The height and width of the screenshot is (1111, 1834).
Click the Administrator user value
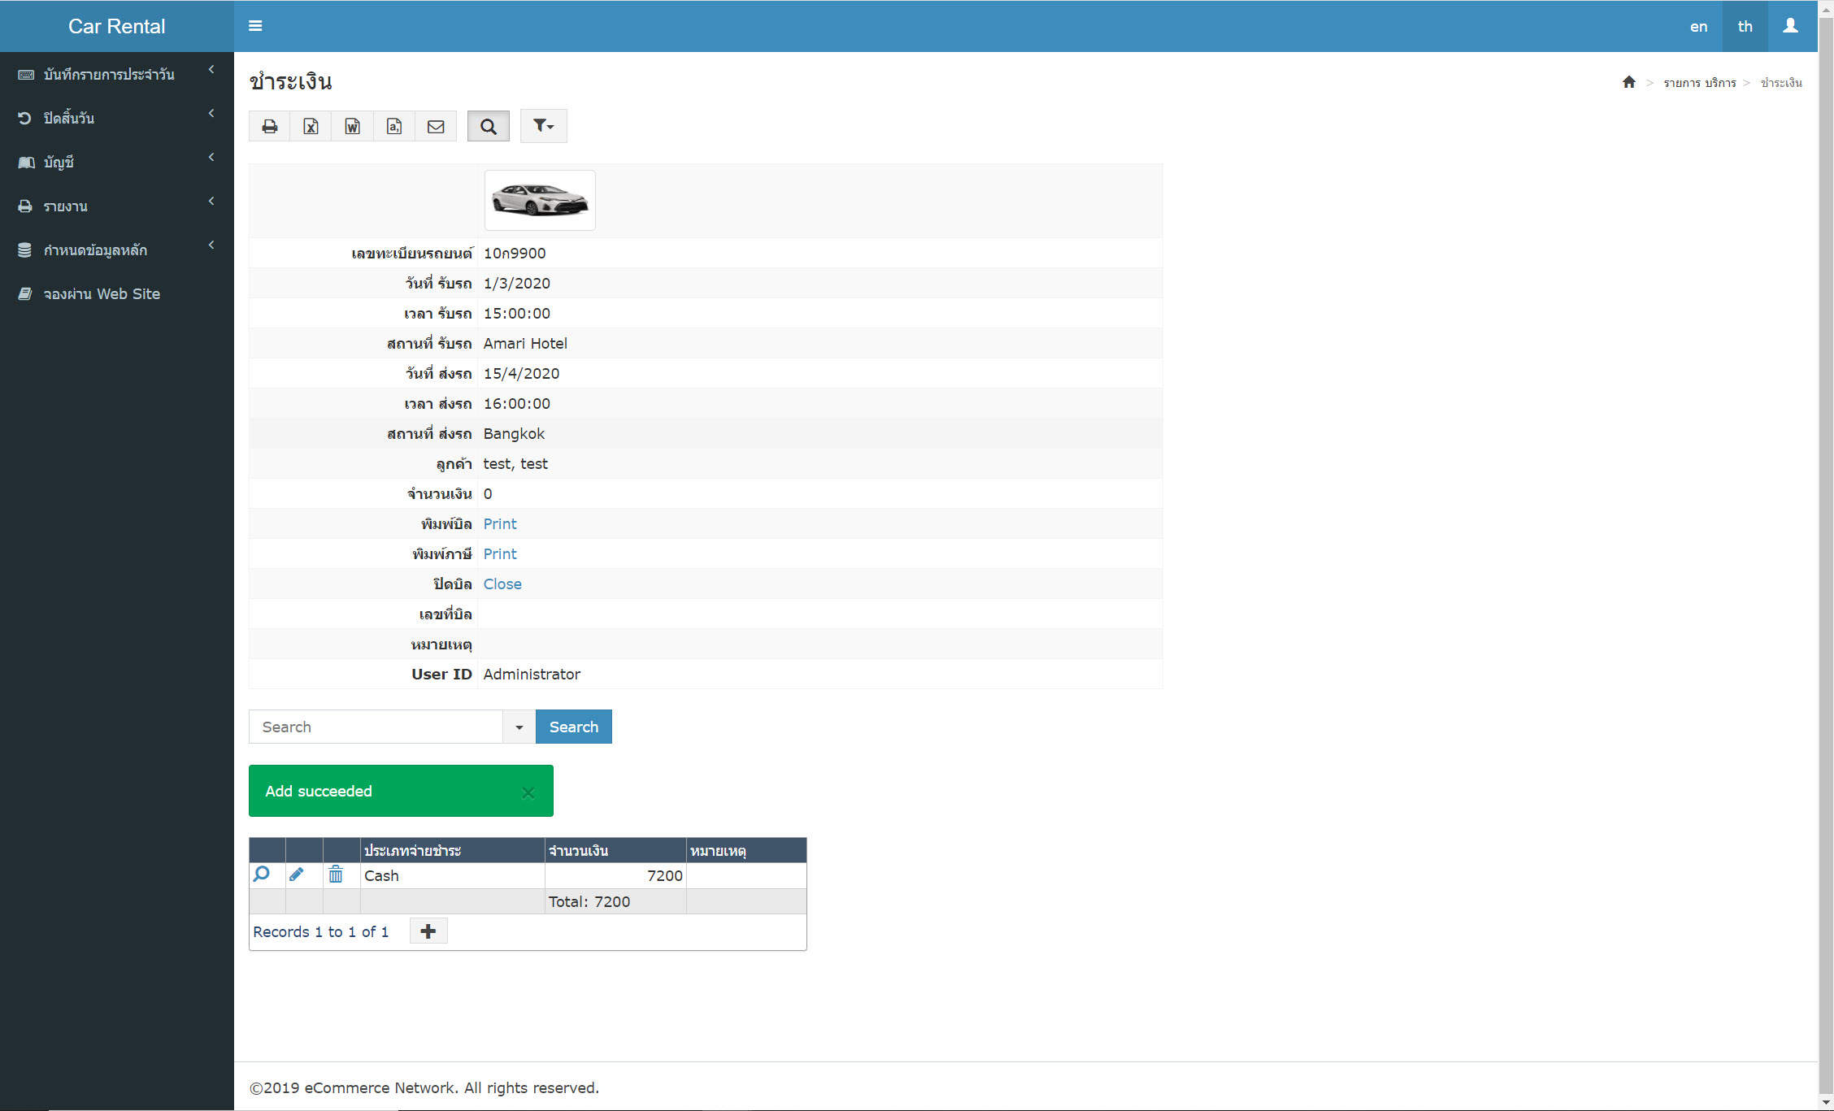pyautogui.click(x=532, y=674)
